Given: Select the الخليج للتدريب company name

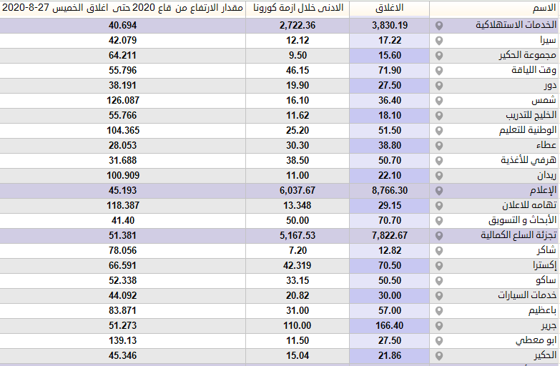Looking at the screenshot, I should (531, 115).
